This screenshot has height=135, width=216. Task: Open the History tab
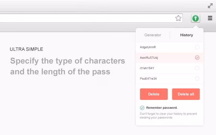point(186,35)
